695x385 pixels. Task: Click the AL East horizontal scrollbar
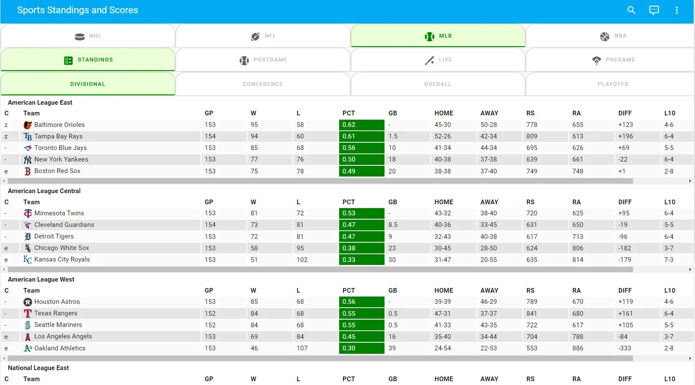point(320,181)
